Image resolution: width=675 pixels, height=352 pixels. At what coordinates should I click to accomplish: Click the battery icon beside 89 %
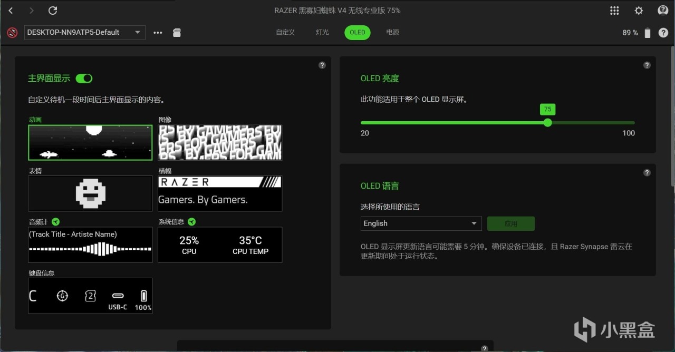648,33
